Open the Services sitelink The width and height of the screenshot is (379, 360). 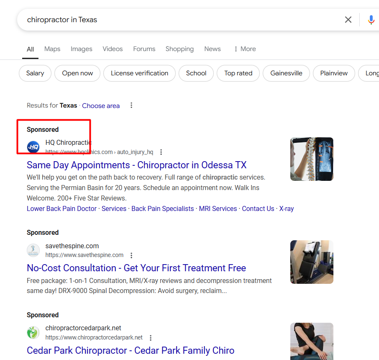tap(114, 208)
